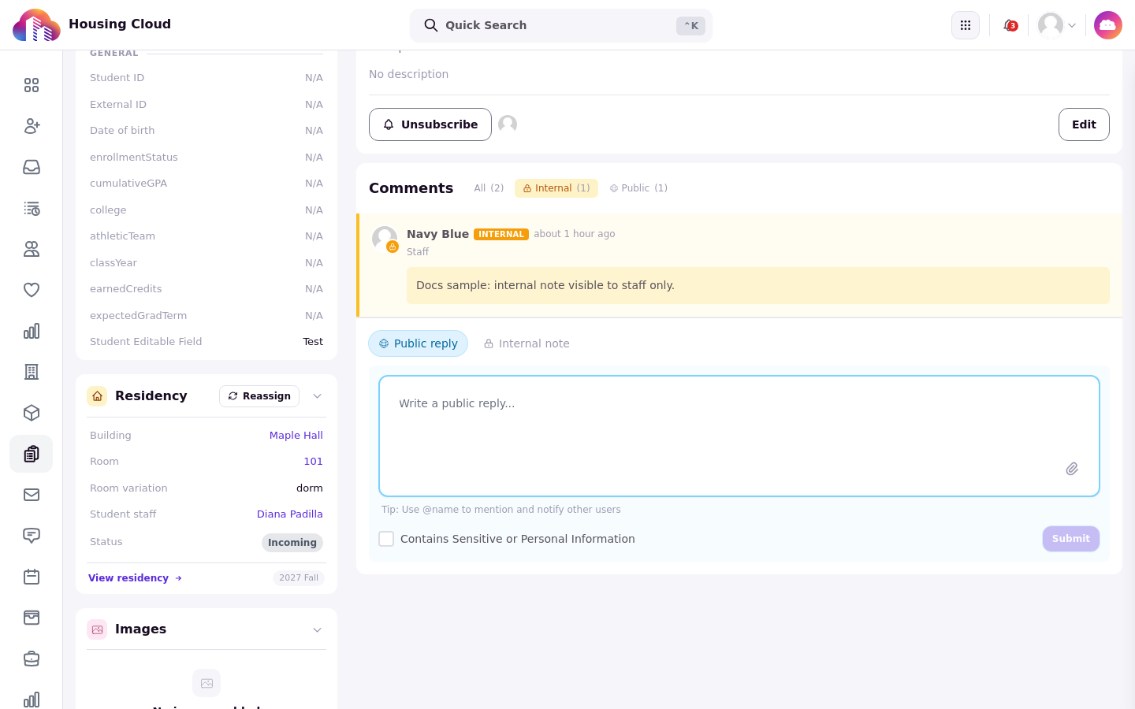This screenshot has height=709, width=1135.
Task: Click the No description text
Action: point(408,74)
